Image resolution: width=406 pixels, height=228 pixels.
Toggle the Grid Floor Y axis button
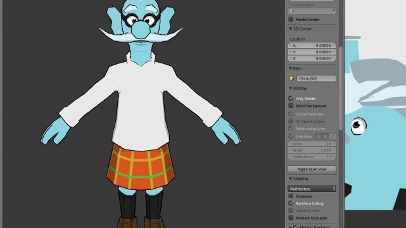pos(325,136)
